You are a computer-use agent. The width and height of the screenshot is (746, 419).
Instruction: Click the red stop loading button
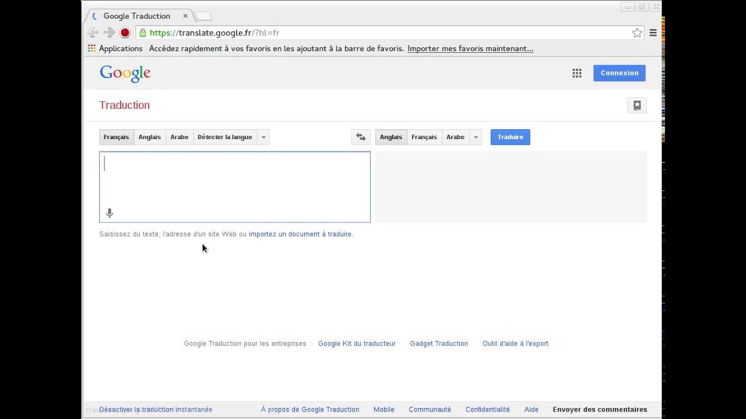point(125,33)
